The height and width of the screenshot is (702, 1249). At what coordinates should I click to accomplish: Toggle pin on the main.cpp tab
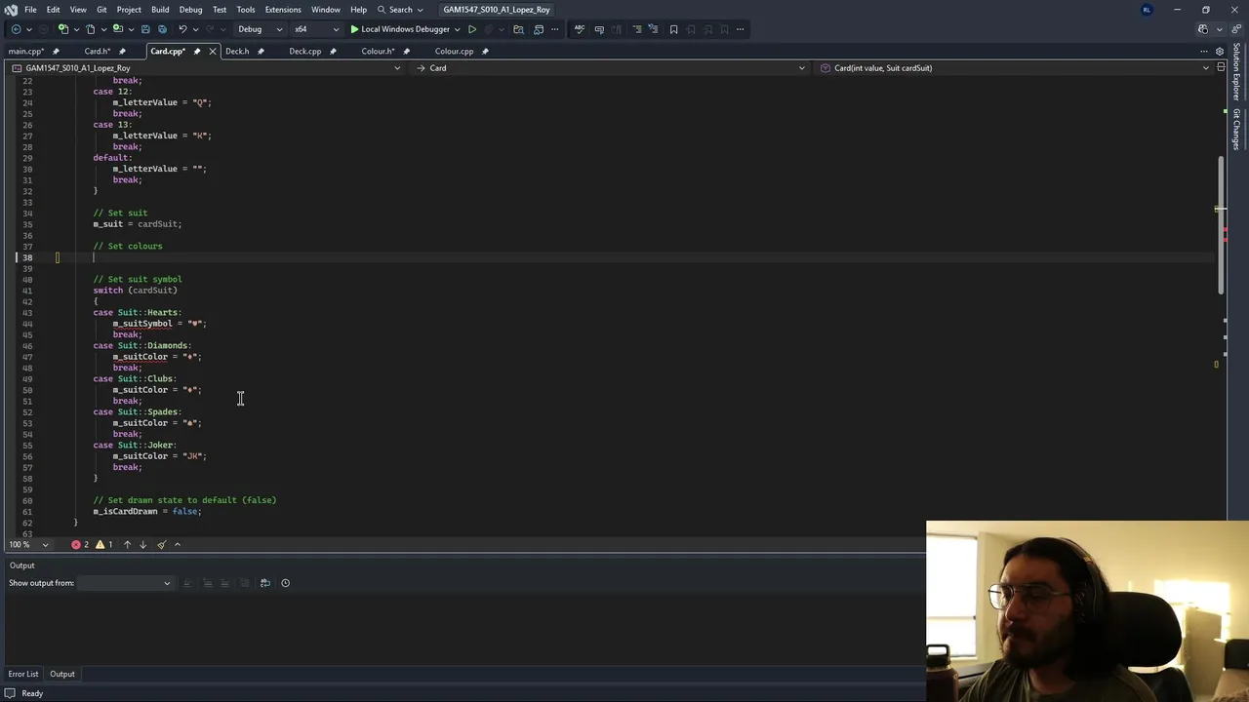coord(56,51)
